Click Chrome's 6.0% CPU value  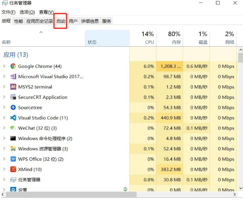[x=149, y=66]
